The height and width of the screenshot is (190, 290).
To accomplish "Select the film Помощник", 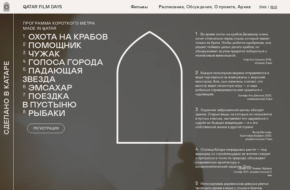I will [55, 46].
